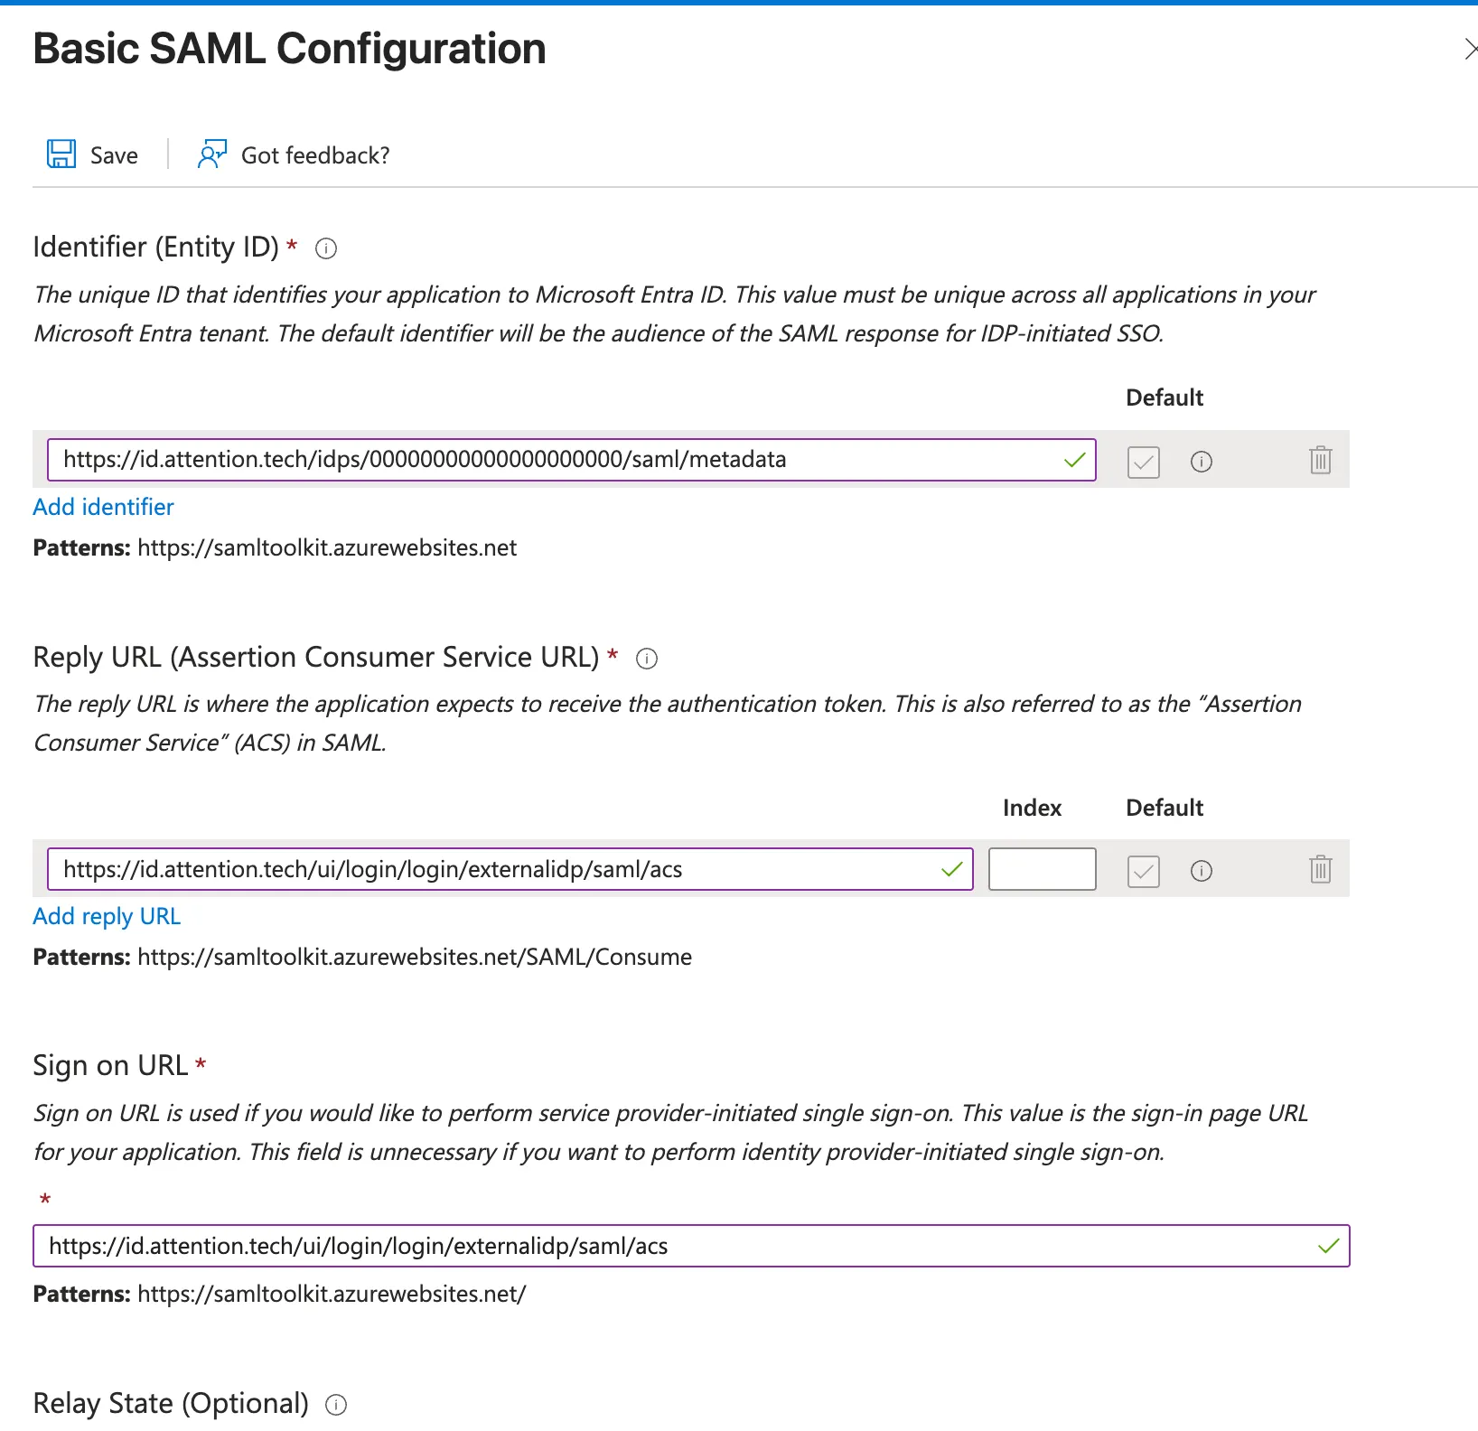Enable the Default checkbox for the reply URL

pos(1143,871)
